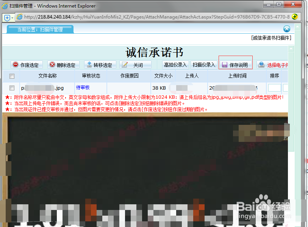Viewport: 308px width, 227px height.
Task: Click the 上传时间 column header
Action: tap(237, 76)
